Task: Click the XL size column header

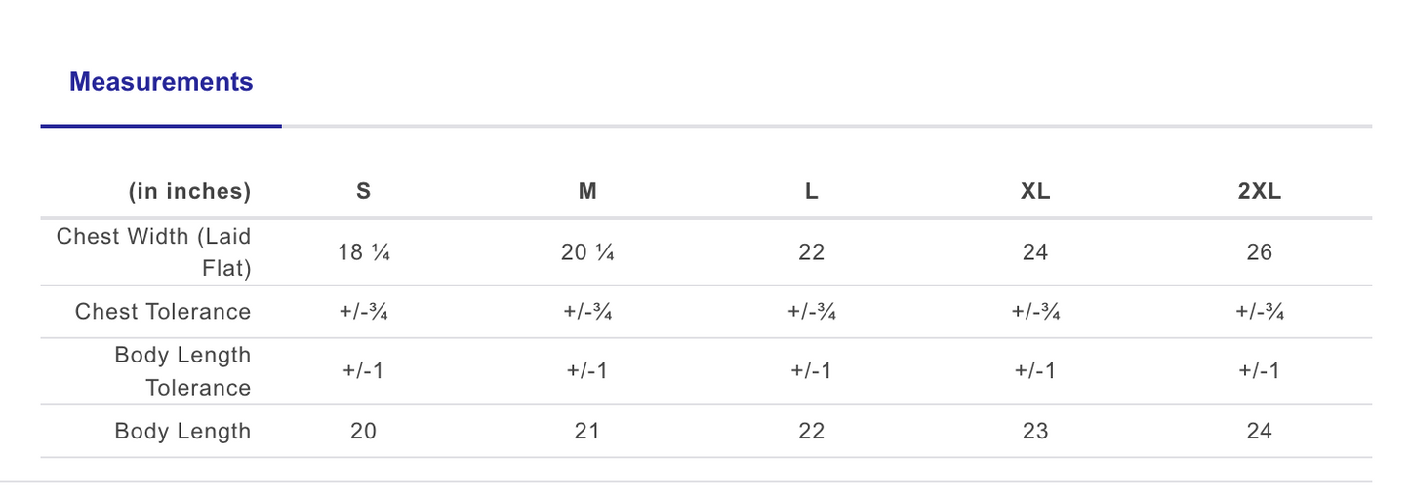Action: (1035, 192)
